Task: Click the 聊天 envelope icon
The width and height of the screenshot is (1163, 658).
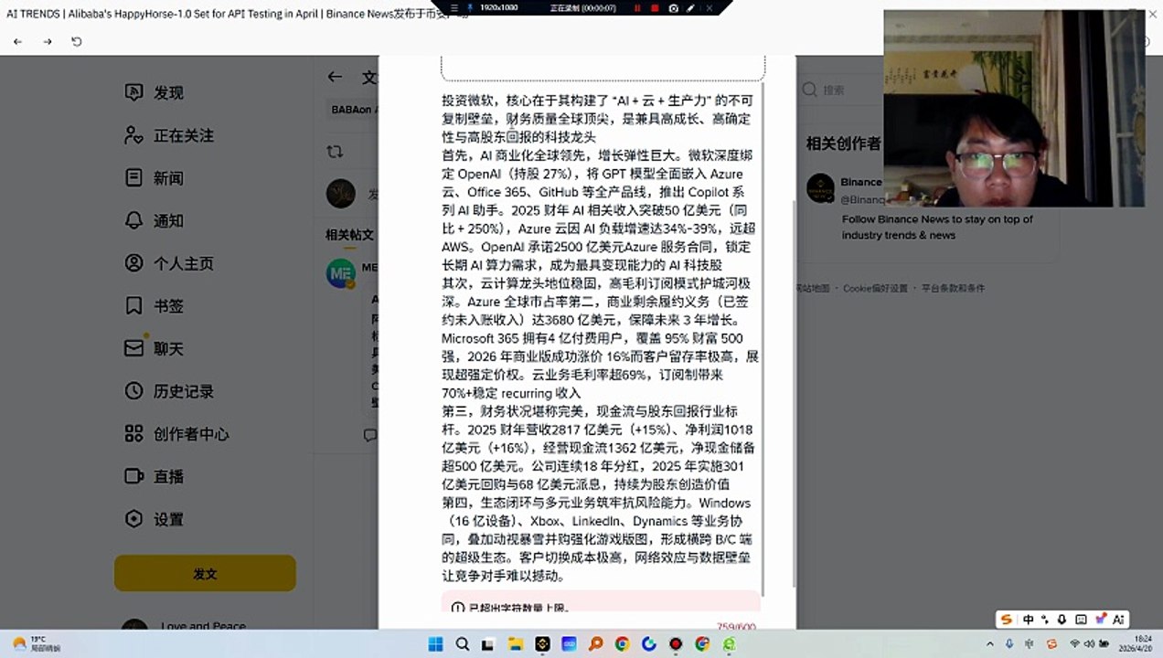Action: (134, 348)
